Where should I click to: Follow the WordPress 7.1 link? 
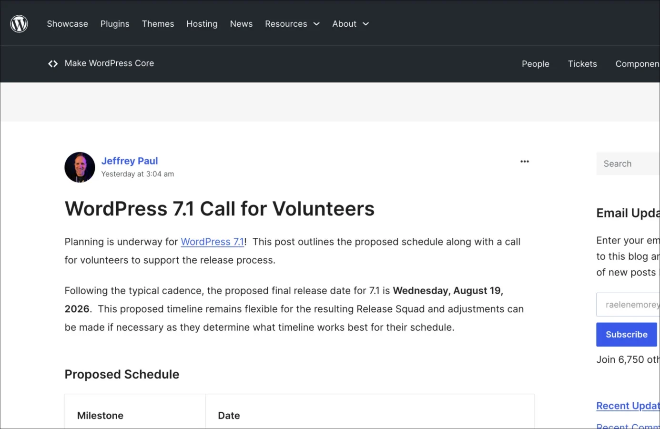pyautogui.click(x=213, y=242)
